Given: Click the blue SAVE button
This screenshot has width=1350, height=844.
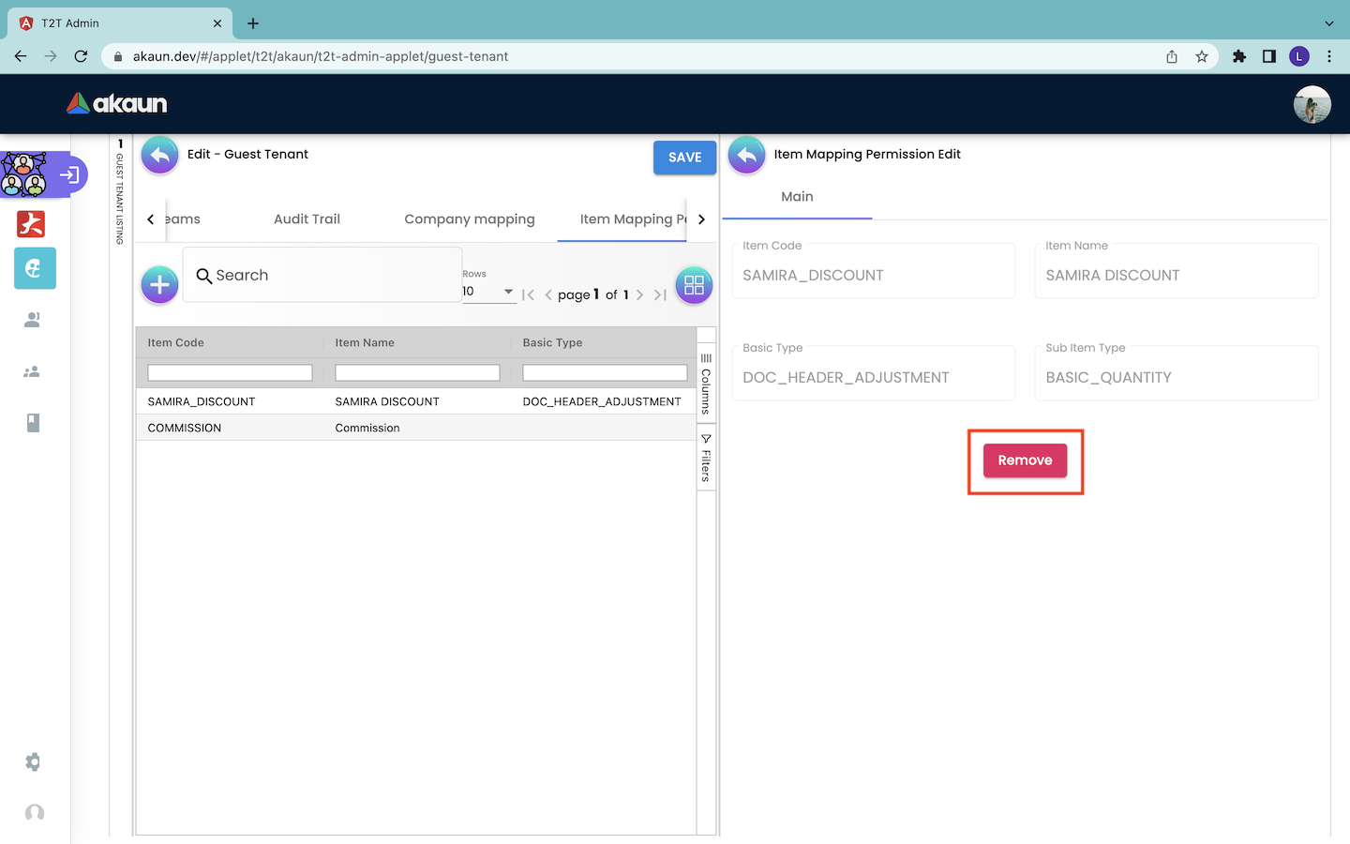Looking at the screenshot, I should pyautogui.click(x=684, y=158).
